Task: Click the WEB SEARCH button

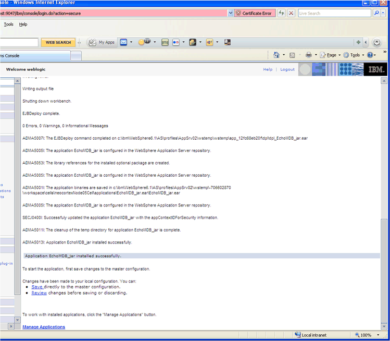Action: tap(58, 42)
